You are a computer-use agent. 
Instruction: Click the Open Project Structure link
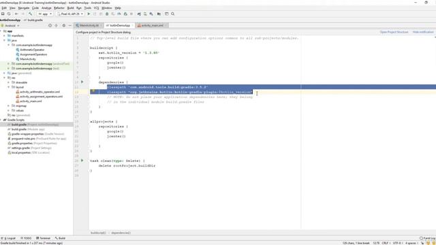coord(394,32)
